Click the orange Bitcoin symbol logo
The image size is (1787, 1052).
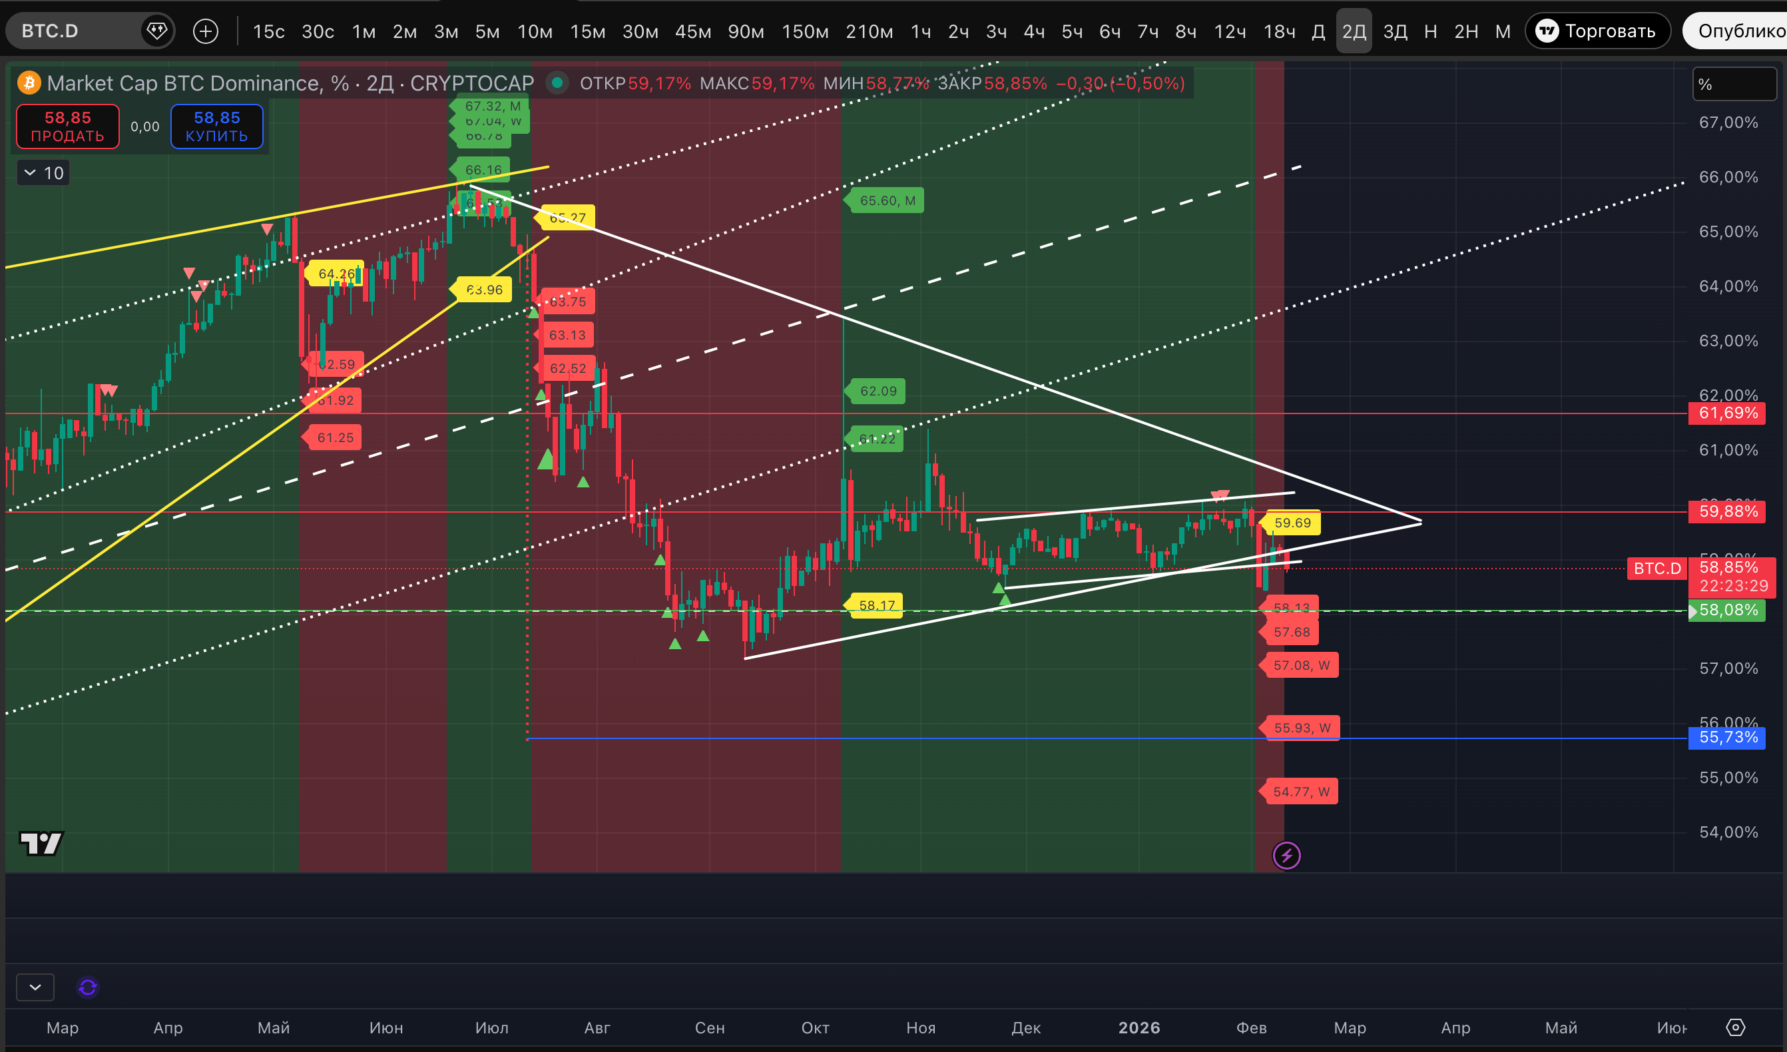click(29, 83)
